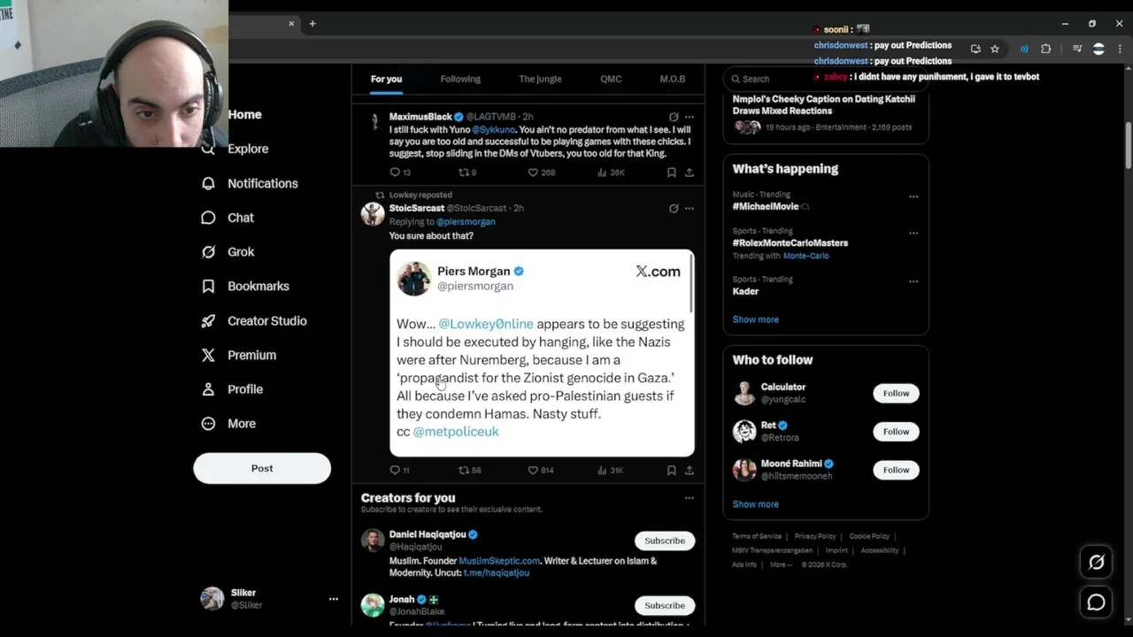This screenshot has height=637, width=1133.
Task: Repost the MaximusBlack post
Action: pyautogui.click(x=463, y=173)
